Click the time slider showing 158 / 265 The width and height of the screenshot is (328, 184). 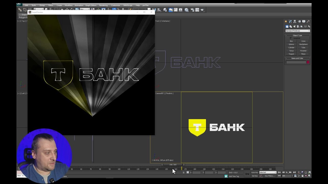coord(173,165)
